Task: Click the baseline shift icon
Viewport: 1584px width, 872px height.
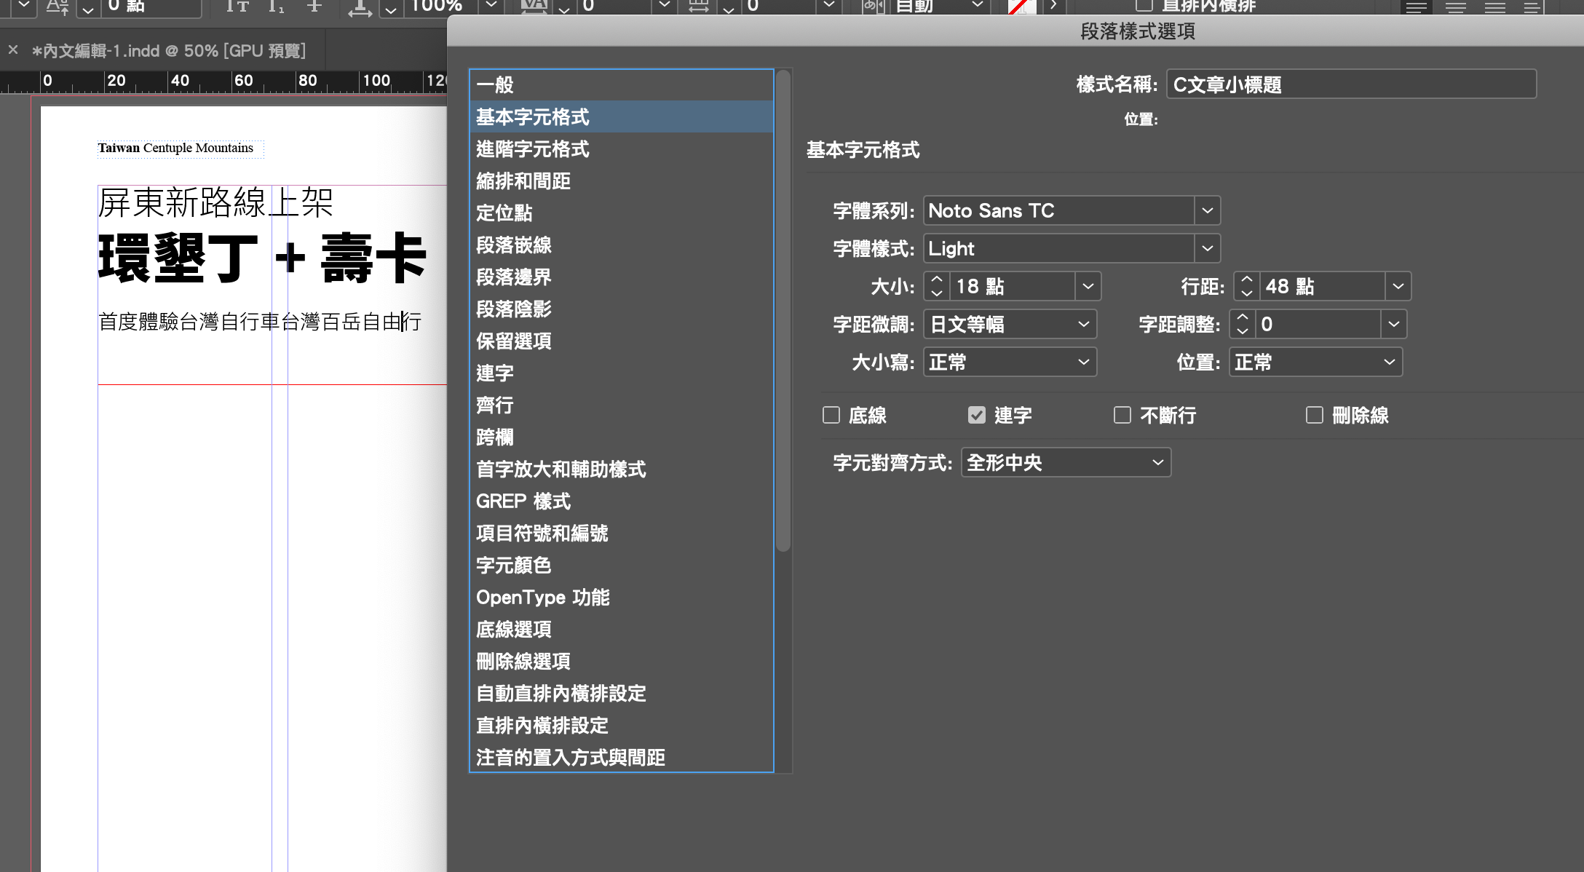Action: point(58,8)
